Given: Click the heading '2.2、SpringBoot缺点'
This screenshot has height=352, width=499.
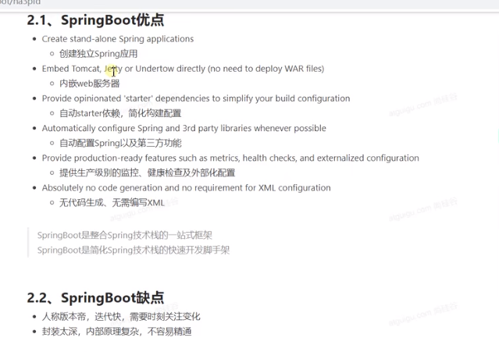Looking at the screenshot, I should pyautogui.click(x=95, y=298).
